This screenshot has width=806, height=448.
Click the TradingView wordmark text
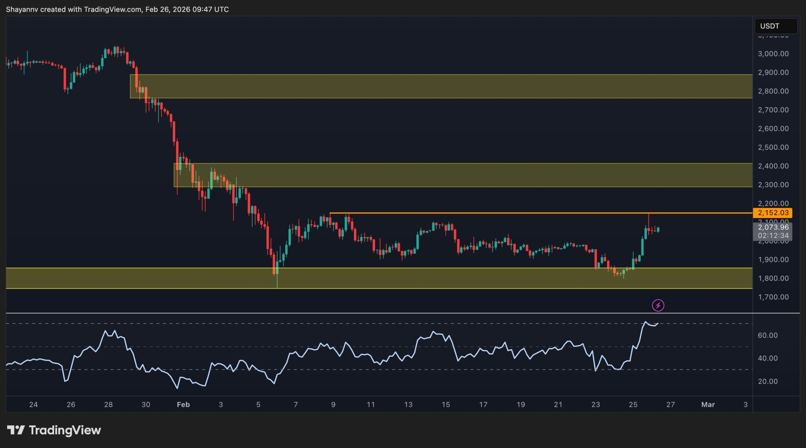tap(65, 430)
